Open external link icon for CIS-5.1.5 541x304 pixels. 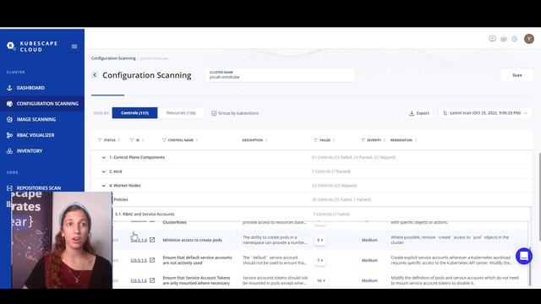coord(152,260)
